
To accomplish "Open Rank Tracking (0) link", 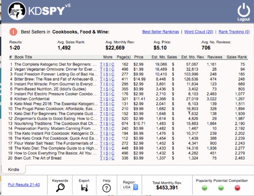I will click(234, 32).
